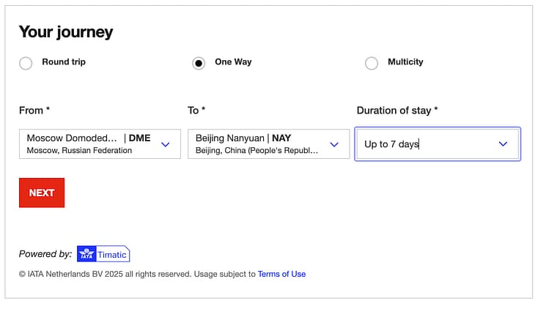Expand the From airport chevron arrow
The image size is (535, 309).
click(x=165, y=144)
